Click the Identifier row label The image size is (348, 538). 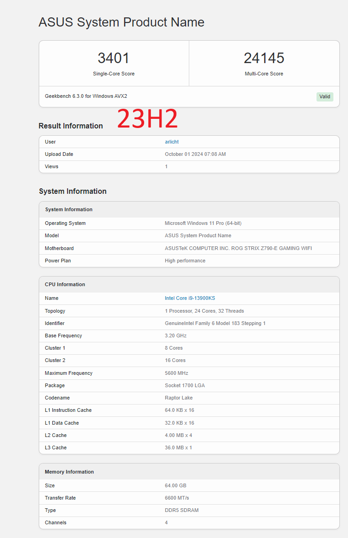[54, 323]
